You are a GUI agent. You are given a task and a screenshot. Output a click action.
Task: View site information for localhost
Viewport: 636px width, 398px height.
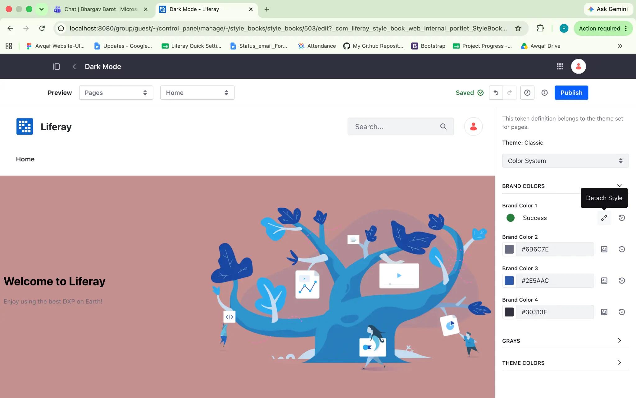(x=61, y=29)
